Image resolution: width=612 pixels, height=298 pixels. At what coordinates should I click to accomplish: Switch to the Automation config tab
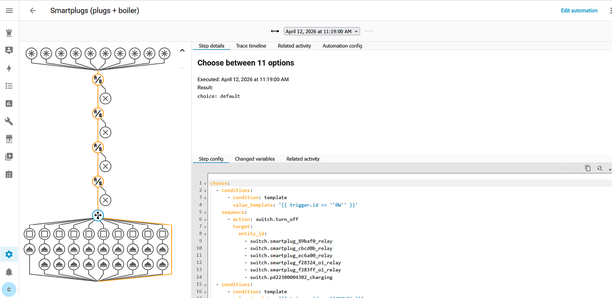(x=342, y=46)
